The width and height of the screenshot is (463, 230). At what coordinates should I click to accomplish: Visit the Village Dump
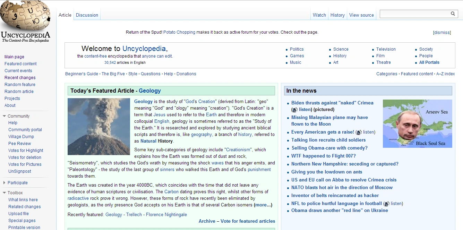pos(21,137)
